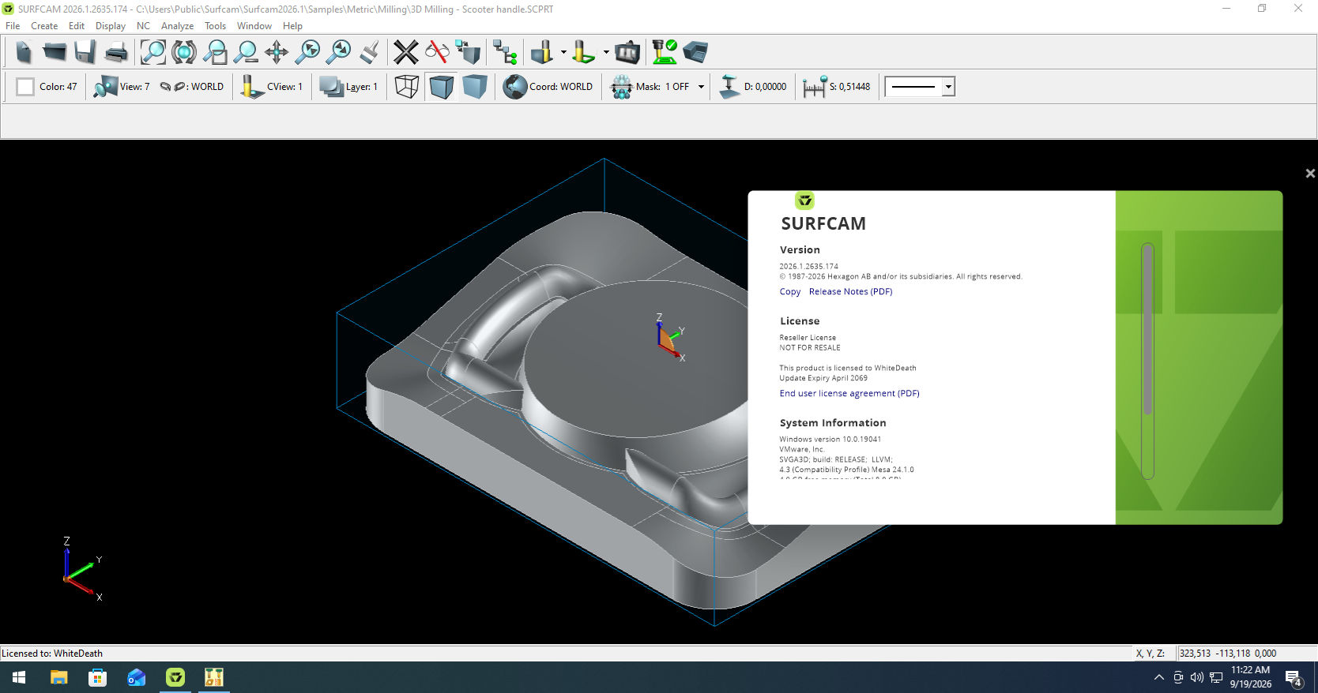
Task: Open the NC menu
Action: (x=143, y=26)
